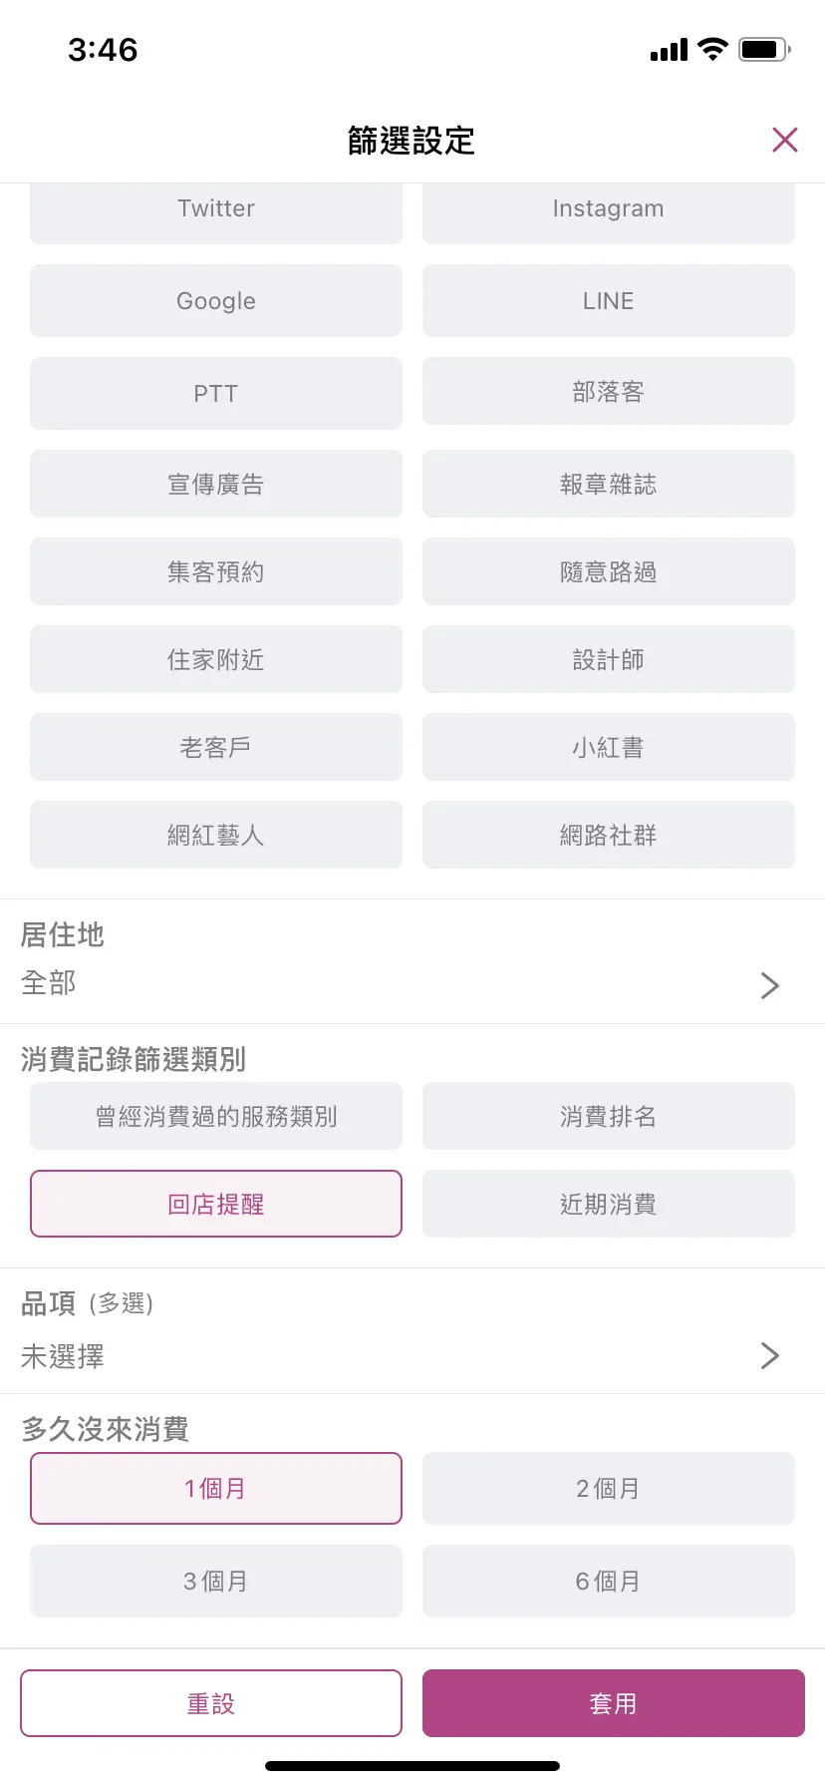Deselect the 回店提醒 category

pyautogui.click(x=216, y=1204)
